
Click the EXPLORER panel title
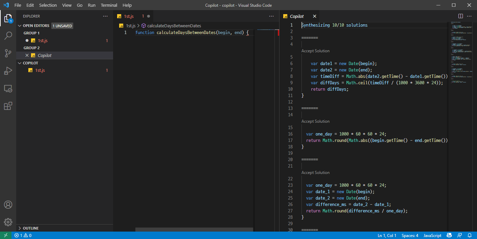click(x=31, y=16)
